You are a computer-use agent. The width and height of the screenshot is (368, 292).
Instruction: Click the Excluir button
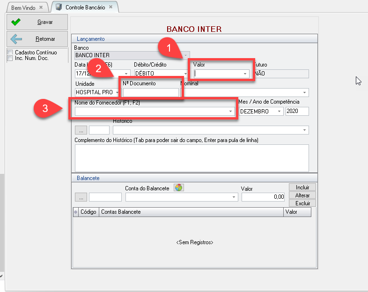click(x=302, y=203)
